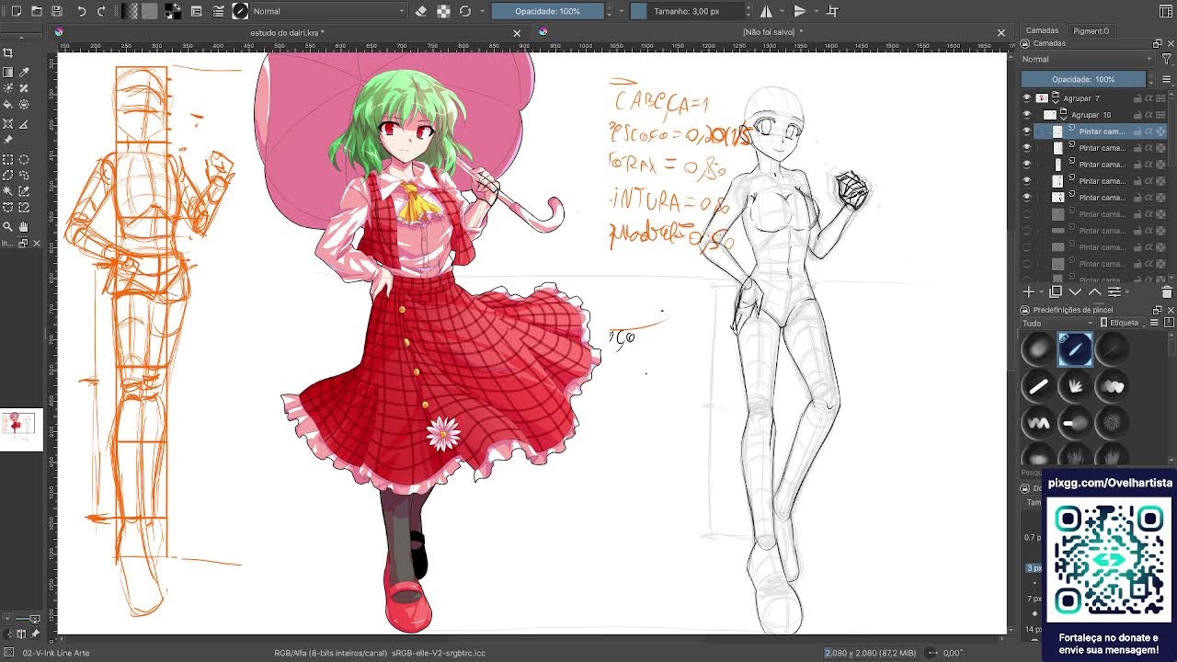Move the layer down
This screenshot has width=1177, height=662.
click(1075, 291)
